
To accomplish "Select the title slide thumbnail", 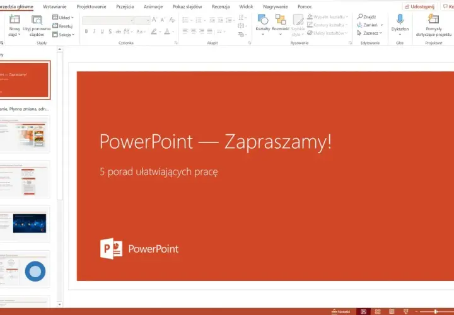I will pos(25,80).
